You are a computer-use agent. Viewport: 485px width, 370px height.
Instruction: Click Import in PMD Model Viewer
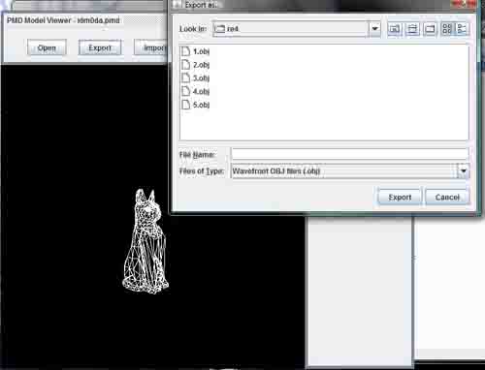pos(152,47)
